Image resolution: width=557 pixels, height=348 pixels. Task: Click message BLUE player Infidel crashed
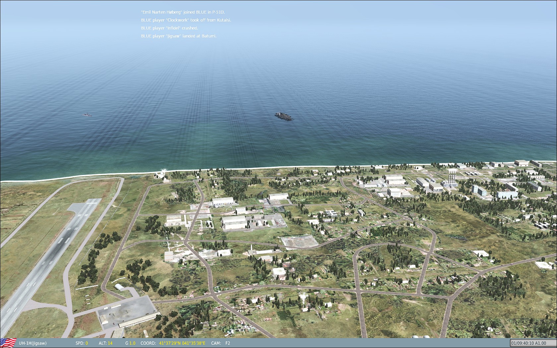(x=169, y=28)
